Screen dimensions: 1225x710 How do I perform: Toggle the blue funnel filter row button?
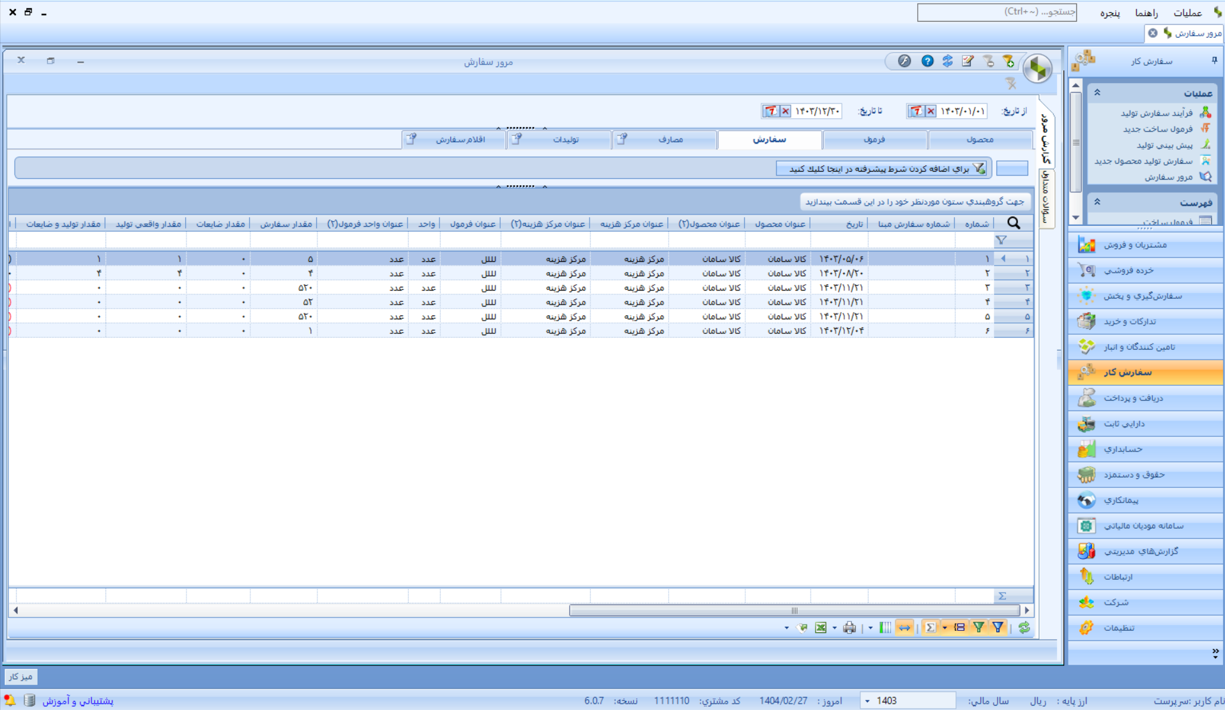pyautogui.click(x=998, y=628)
